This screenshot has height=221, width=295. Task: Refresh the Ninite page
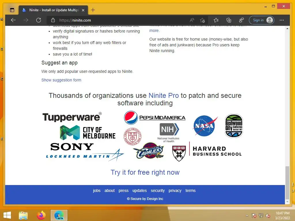pyautogui.click(x=39, y=20)
